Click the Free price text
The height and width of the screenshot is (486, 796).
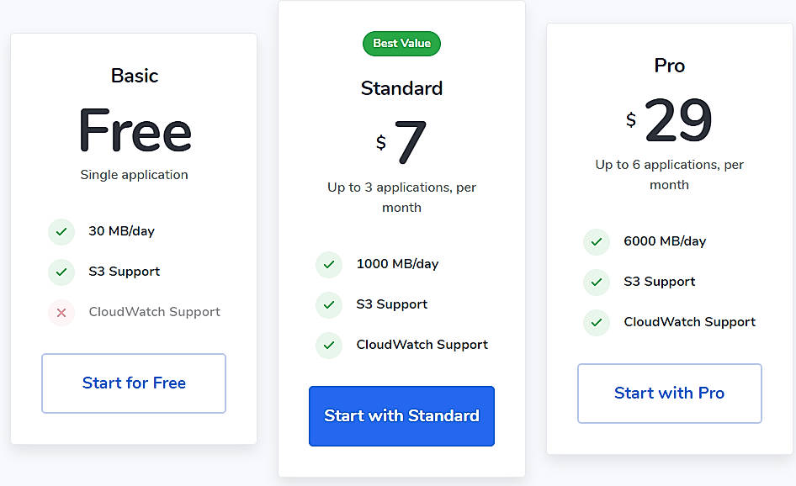[134, 130]
